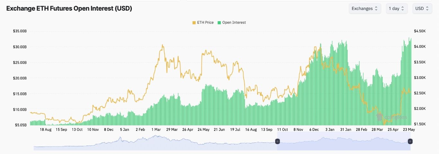Click the 6 Dec date label on the x-axis
Viewport: 439px width, 154px height.
tap(314, 130)
